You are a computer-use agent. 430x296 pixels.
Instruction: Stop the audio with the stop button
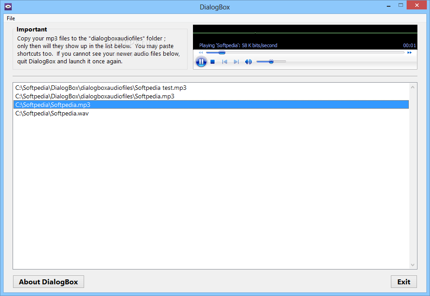213,62
